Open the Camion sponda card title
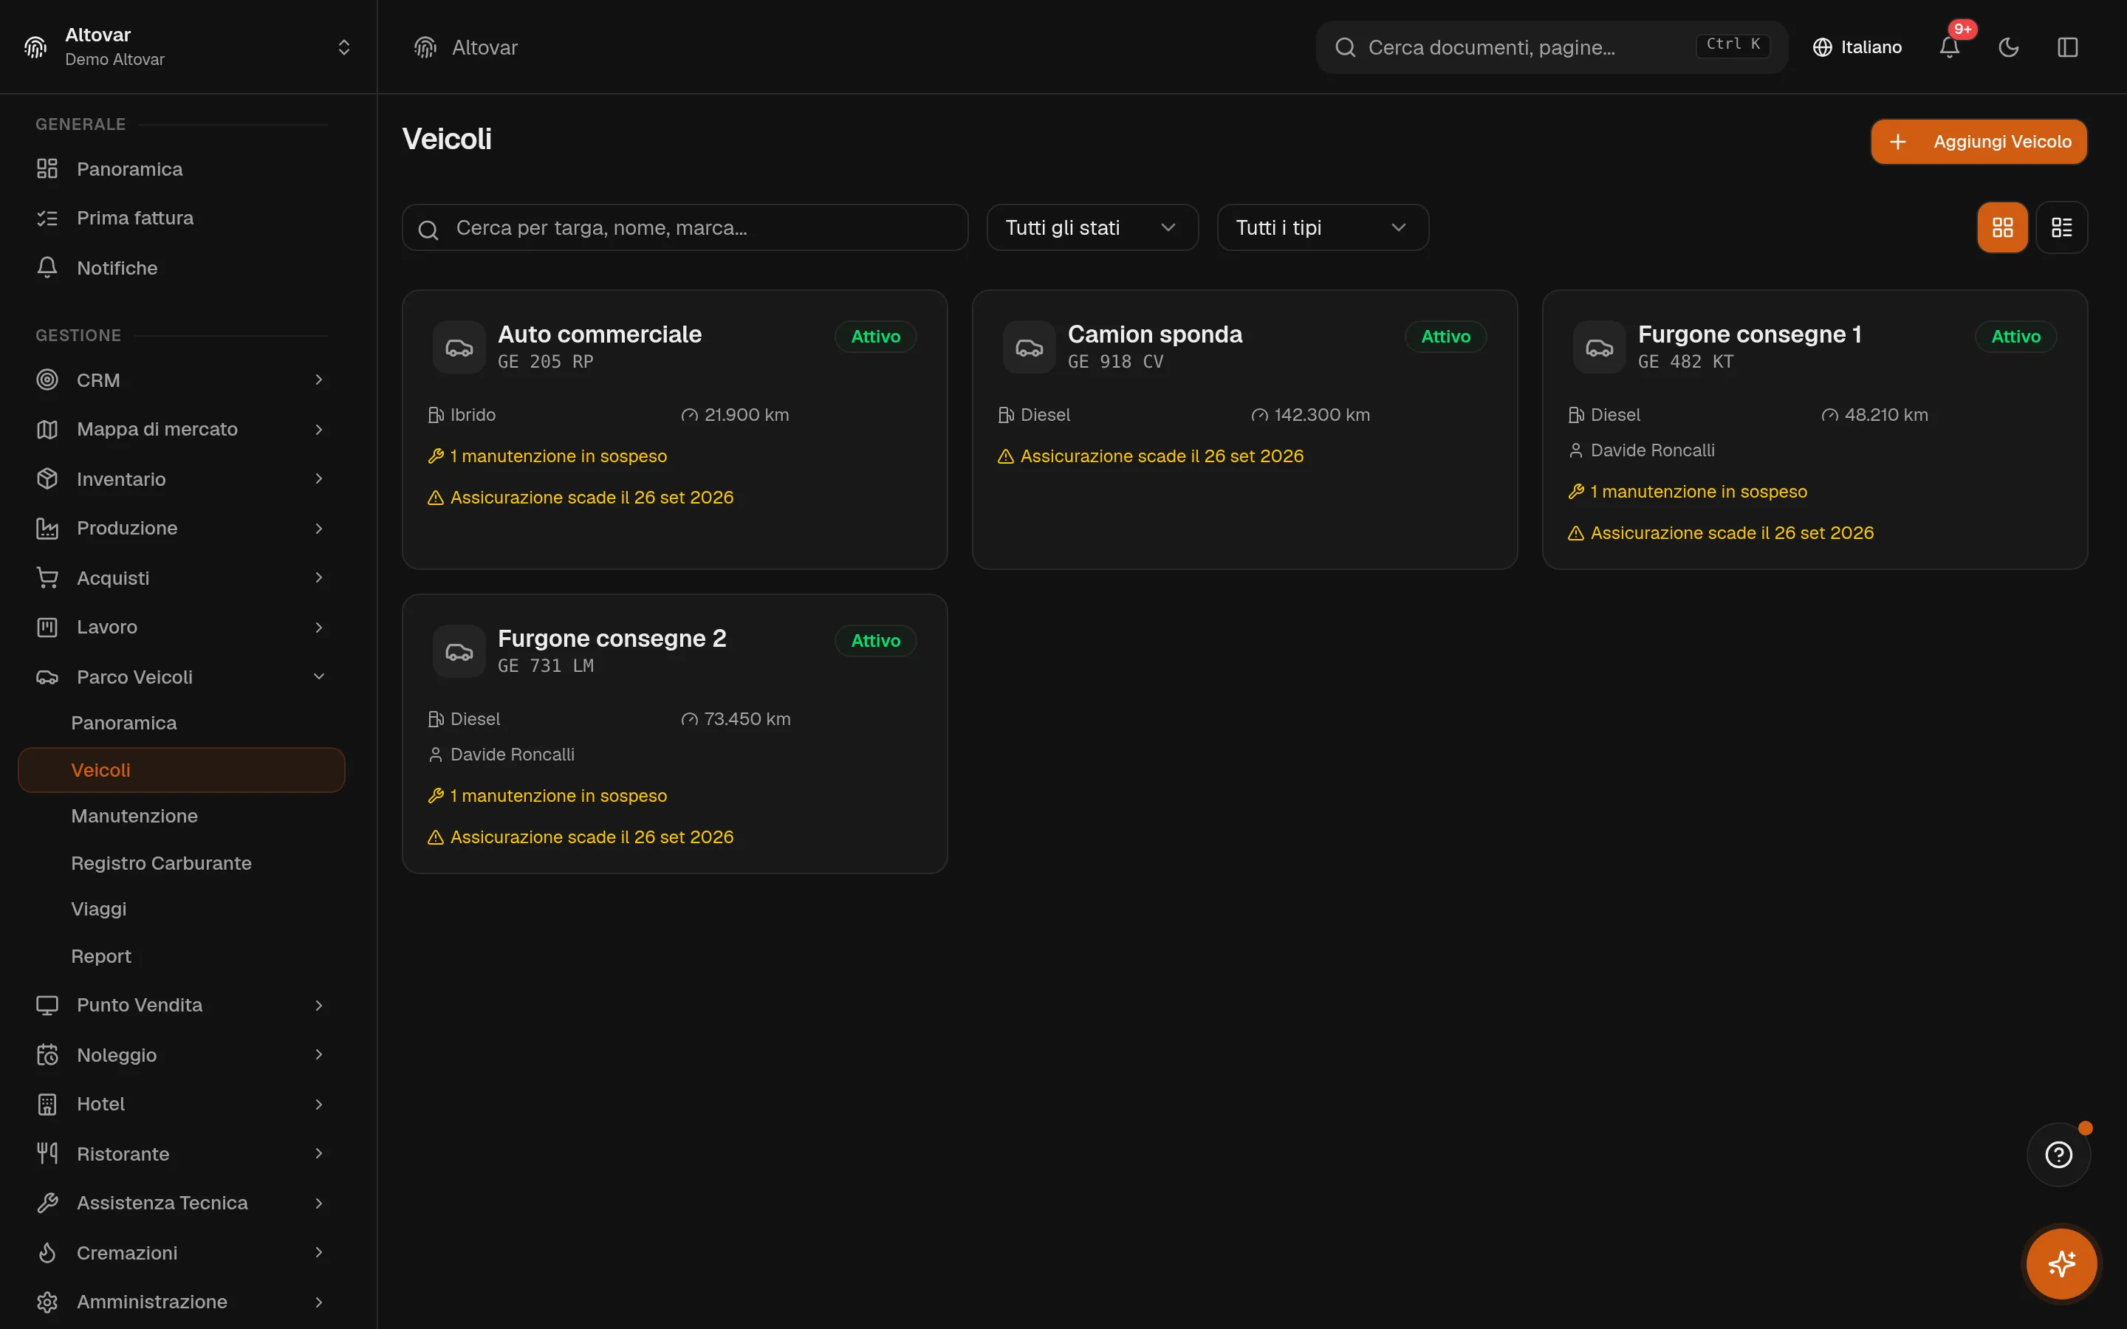The width and height of the screenshot is (2127, 1329). [1155, 334]
